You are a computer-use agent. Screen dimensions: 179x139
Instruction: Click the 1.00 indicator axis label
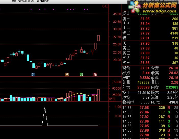pyautogui.click(x=118, y=107)
